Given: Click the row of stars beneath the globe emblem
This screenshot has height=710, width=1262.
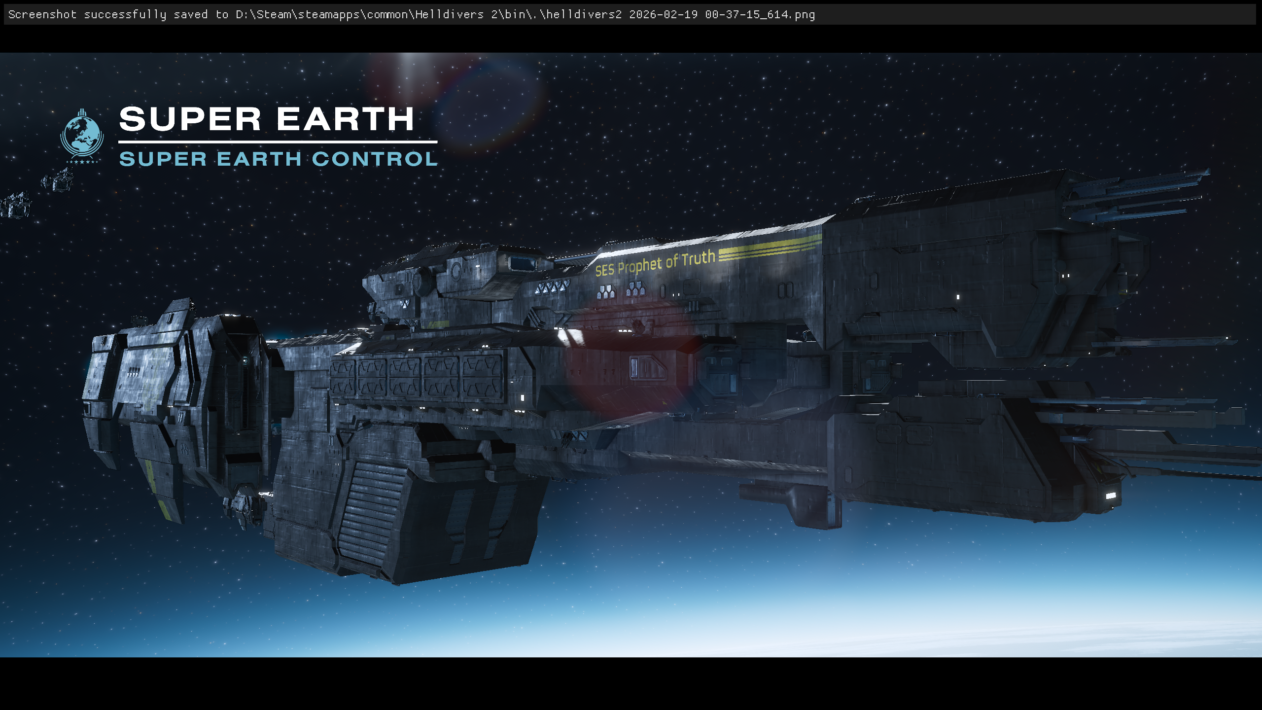Looking at the screenshot, I should pos(82,161).
